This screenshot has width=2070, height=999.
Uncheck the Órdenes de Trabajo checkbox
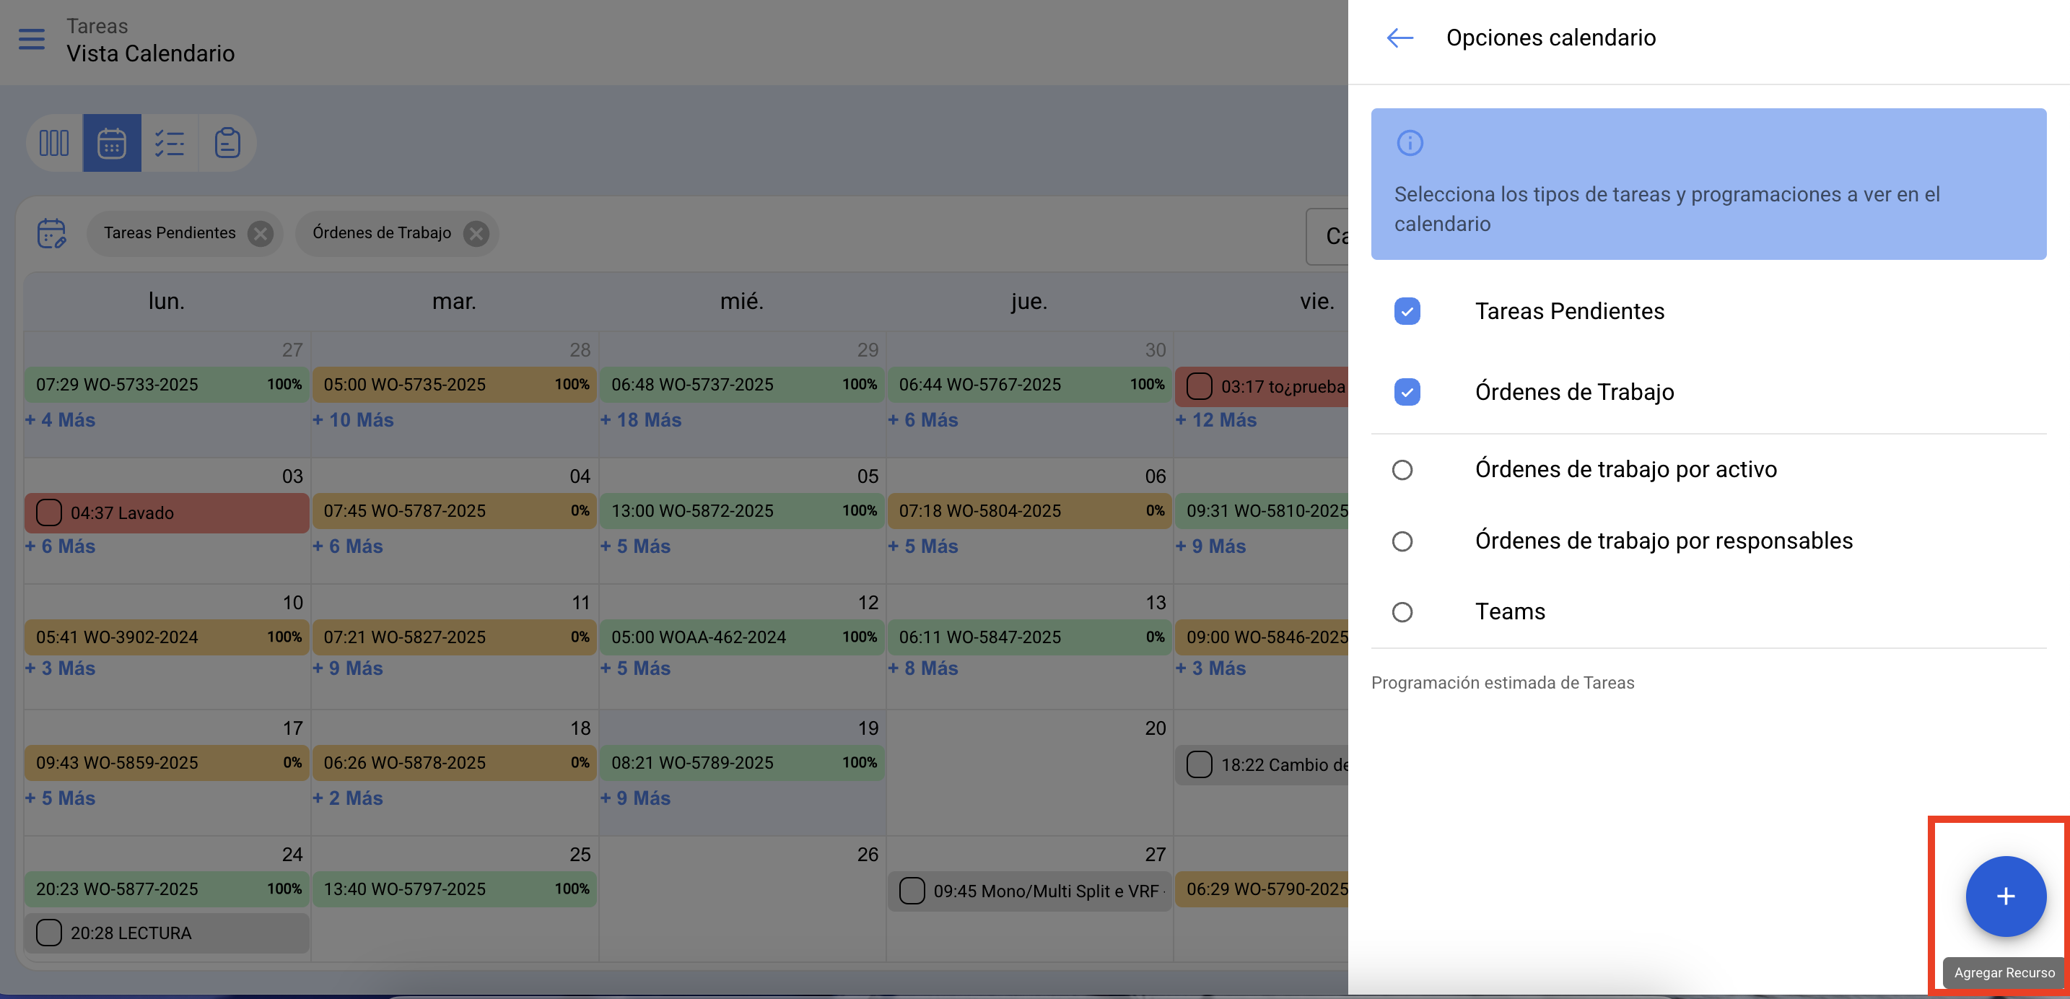tap(1406, 392)
